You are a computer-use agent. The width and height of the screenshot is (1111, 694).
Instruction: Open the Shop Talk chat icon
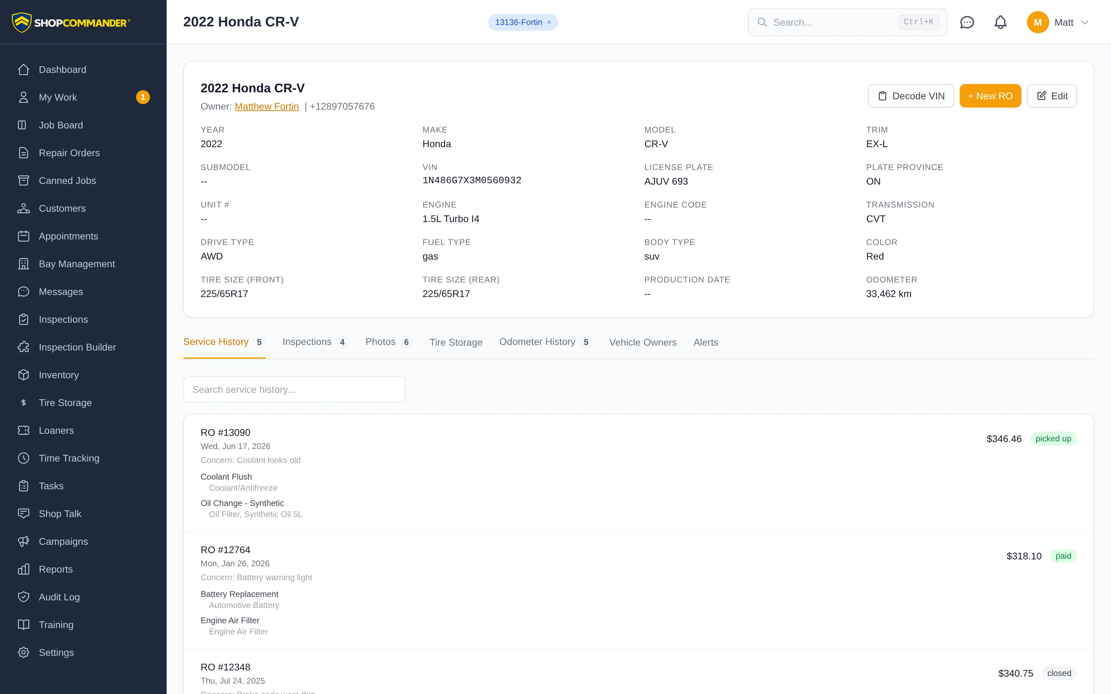click(x=23, y=514)
